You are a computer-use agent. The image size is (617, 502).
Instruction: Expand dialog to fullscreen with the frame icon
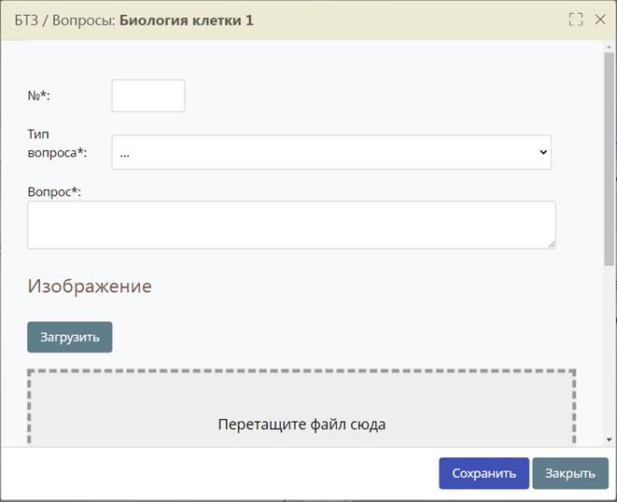576,20
